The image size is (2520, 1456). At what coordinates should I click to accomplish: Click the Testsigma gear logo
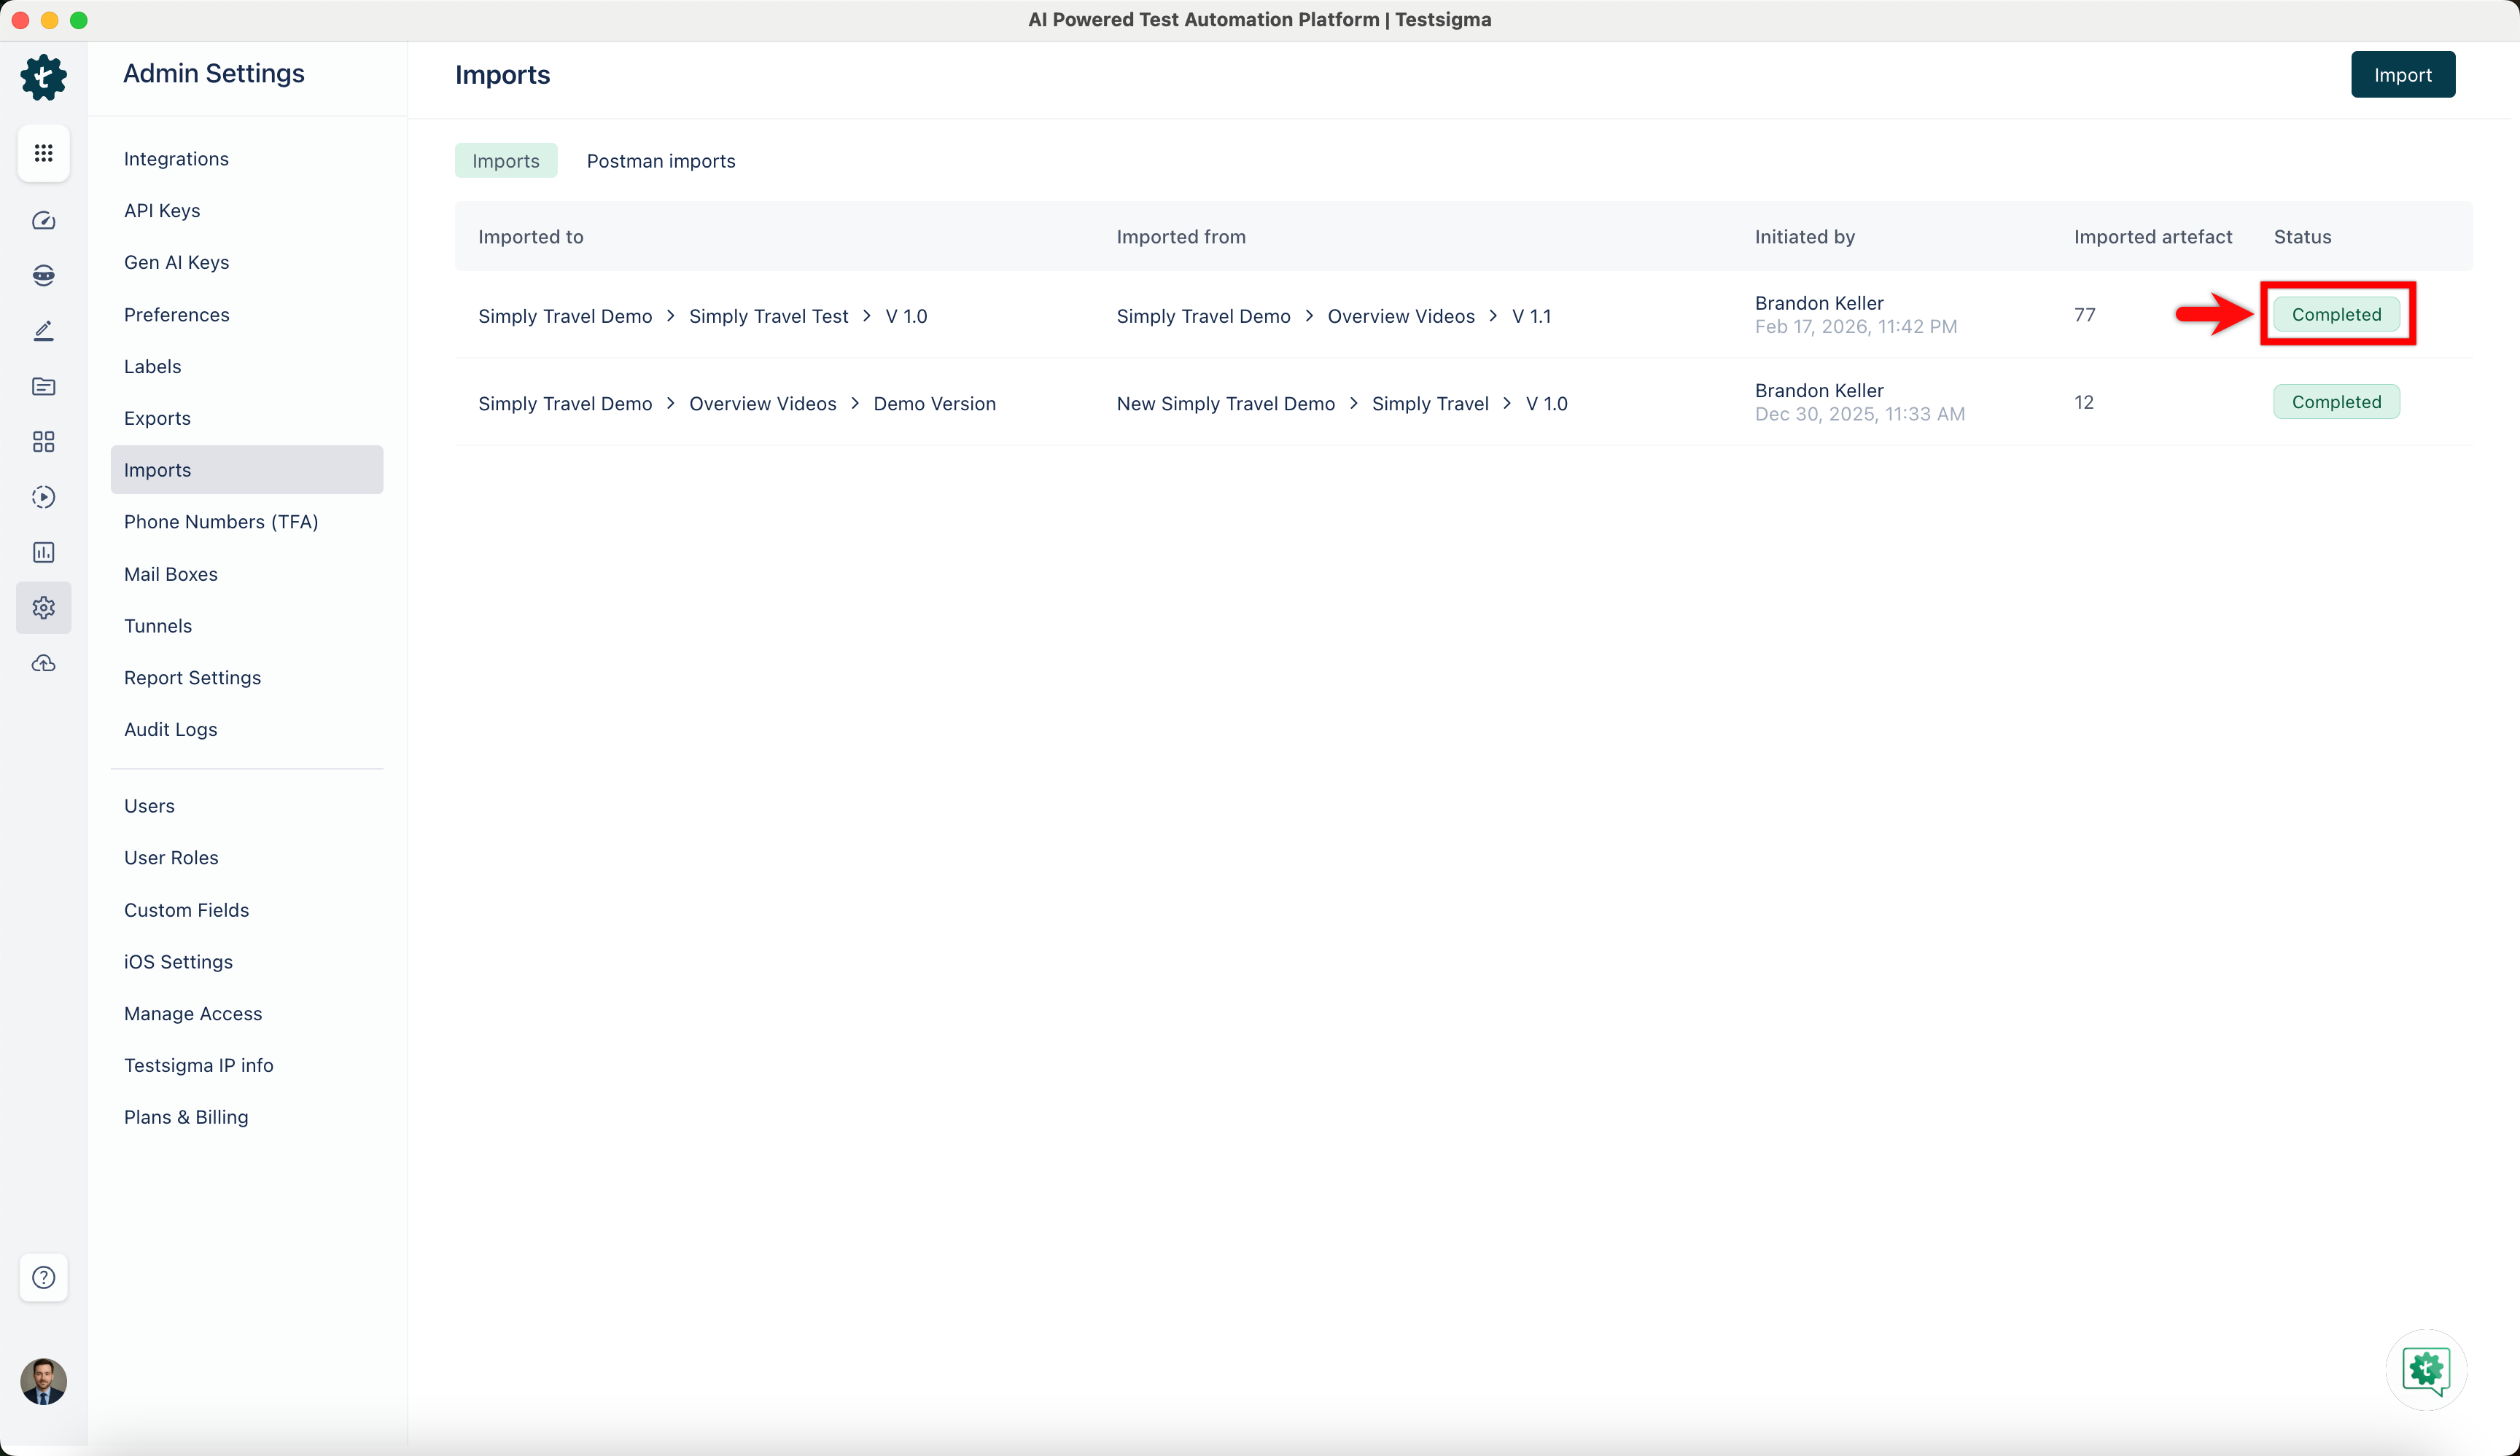point(43,77)
